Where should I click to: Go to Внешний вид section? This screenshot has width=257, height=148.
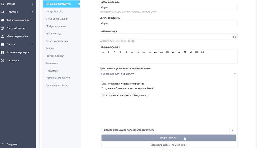53,34
